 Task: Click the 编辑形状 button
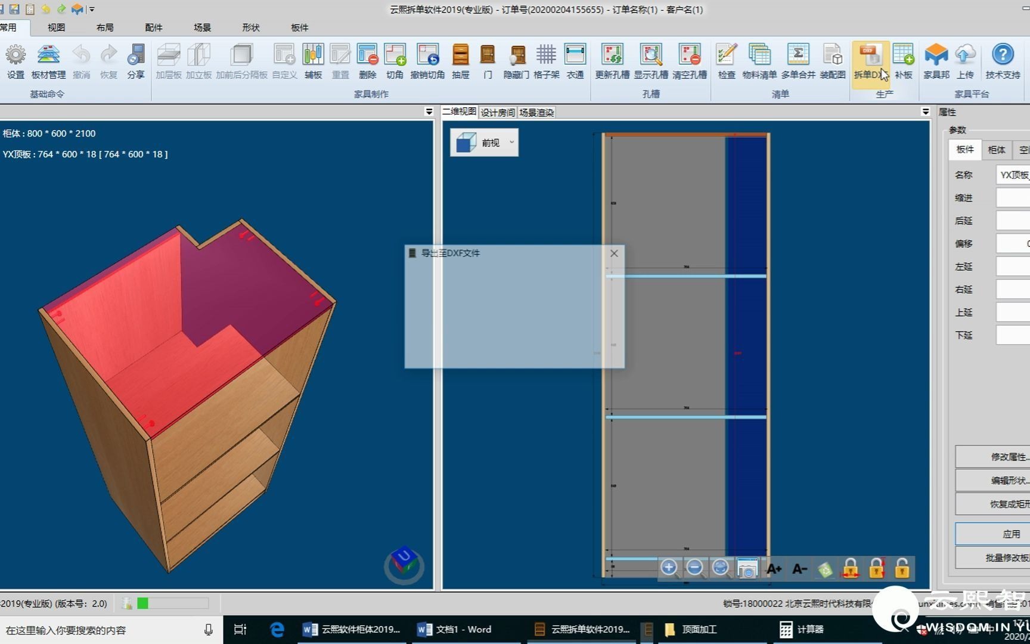[993, 481]
